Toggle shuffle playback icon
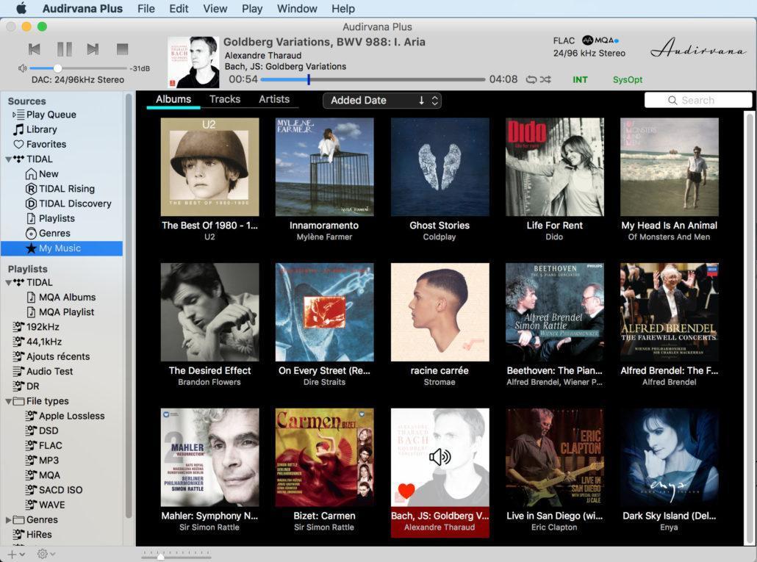This screenshot has height=562, width=757. click(x=545, y=79)
